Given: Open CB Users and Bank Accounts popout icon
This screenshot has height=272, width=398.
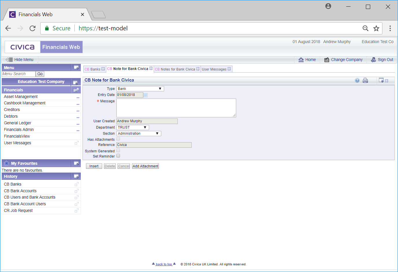Looking at the screenshot, I should coord(77,197).
